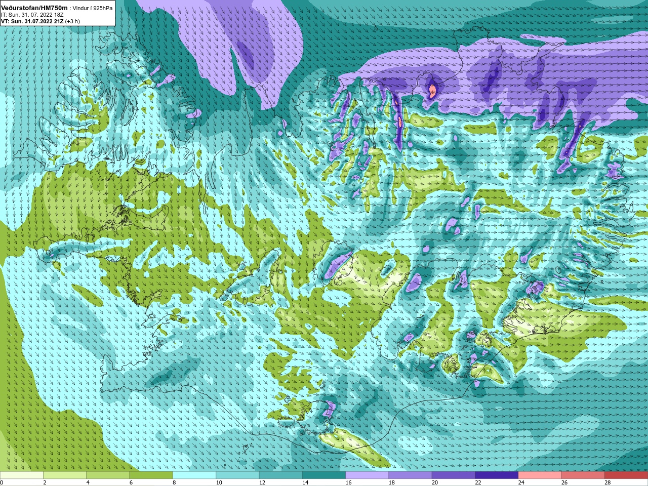The width and height of the screenshot is (648, 486).
Task: Pick the 22–24 dark indigo legend swatch
Action: [x=497, y=475]
